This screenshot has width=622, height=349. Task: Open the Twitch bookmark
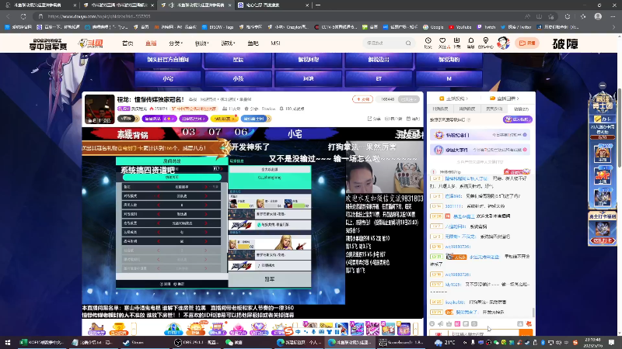tap(487, 27)
